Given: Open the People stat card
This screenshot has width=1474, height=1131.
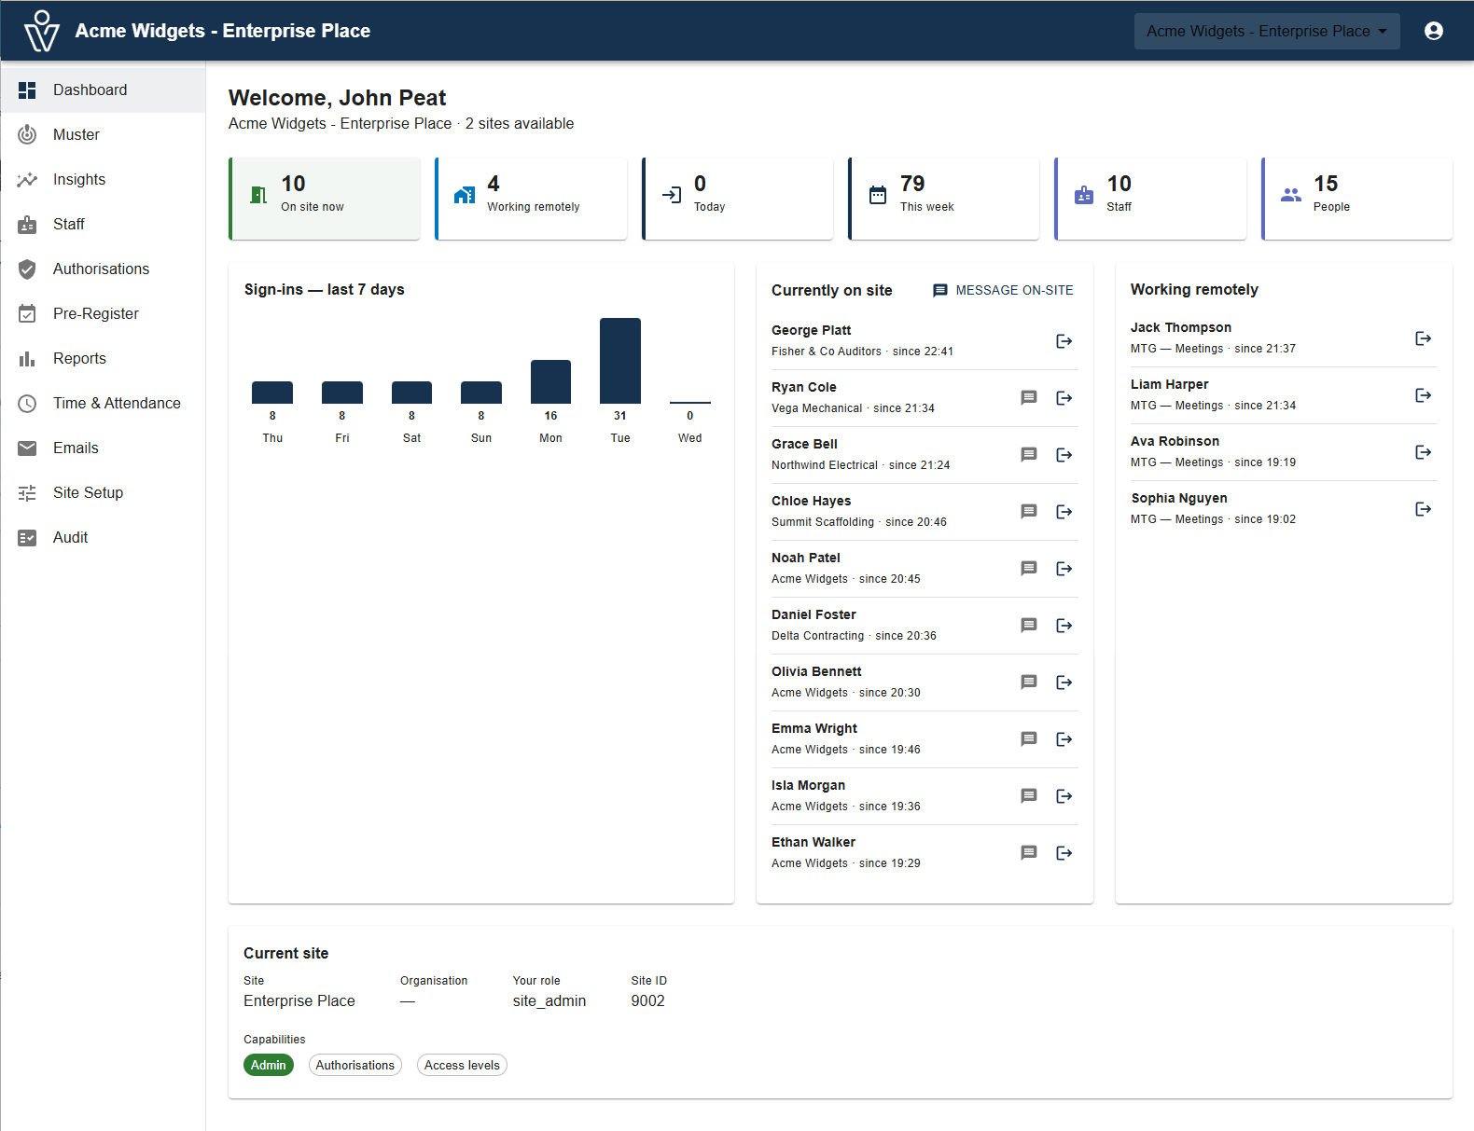Looking at the screenshot, I should tap(1357, 199).
